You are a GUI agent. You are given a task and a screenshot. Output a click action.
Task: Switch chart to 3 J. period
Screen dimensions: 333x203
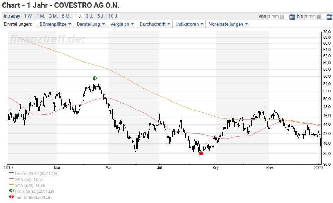pyautogui.click(x=89, y=16)
